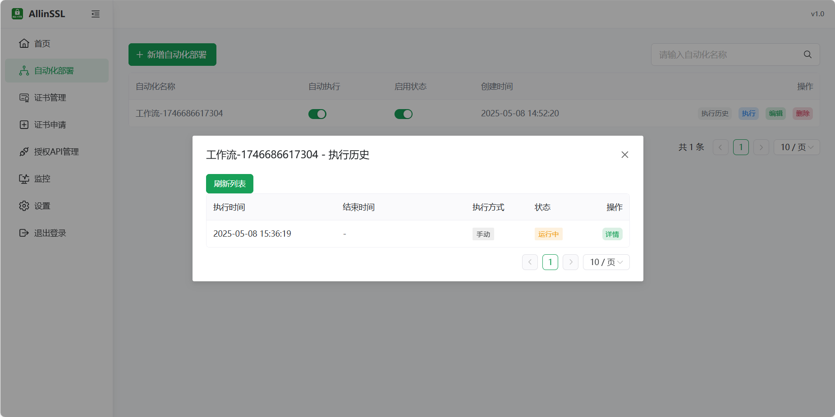This screenshot has height=417, width=835.
Task: Select 自动化部署 in the navigation menu
Action: coord(56,70)
